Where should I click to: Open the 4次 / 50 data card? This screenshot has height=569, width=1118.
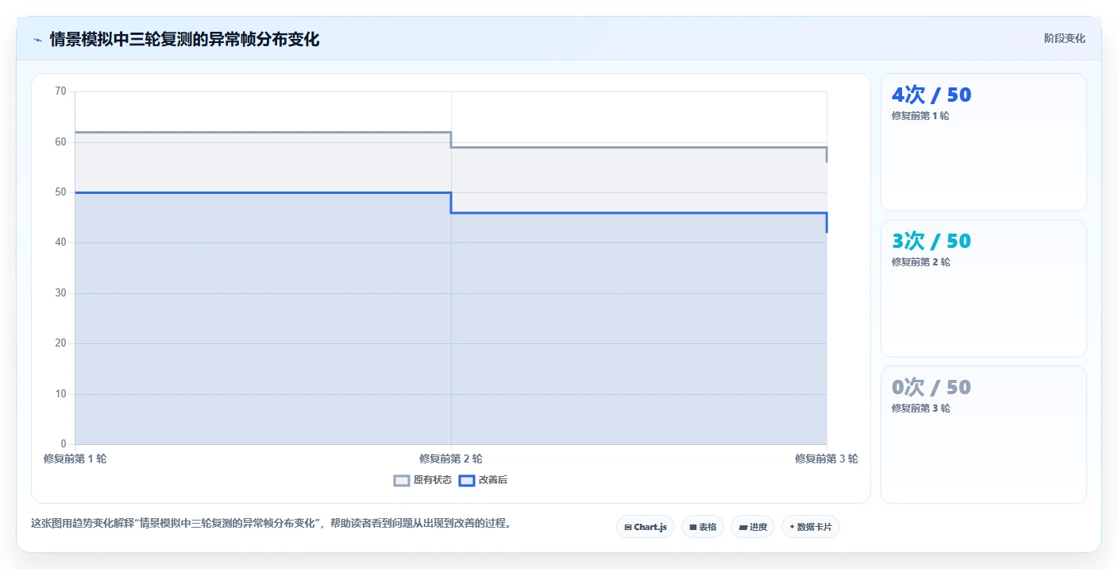click(984, 142)
